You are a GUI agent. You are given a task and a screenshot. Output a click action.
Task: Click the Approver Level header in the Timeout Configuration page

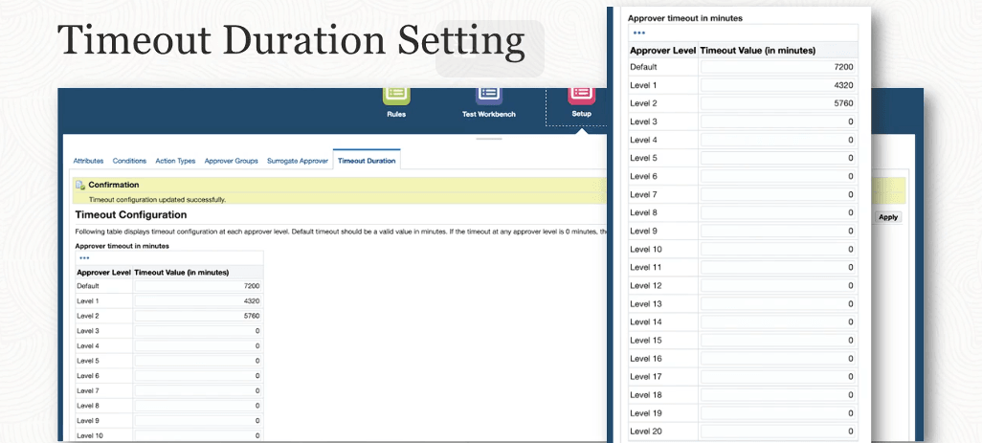pyautogui.click(x=104, y=272)
